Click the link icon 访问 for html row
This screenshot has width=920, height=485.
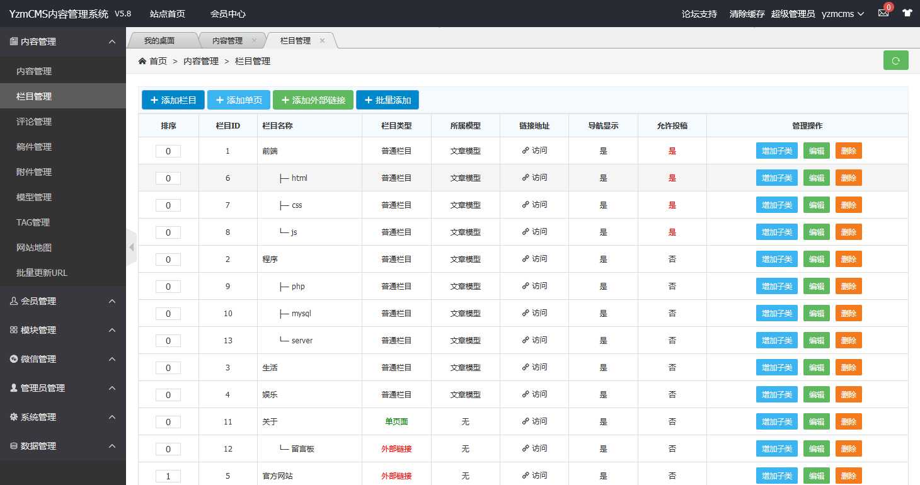[x=534, y=178]
